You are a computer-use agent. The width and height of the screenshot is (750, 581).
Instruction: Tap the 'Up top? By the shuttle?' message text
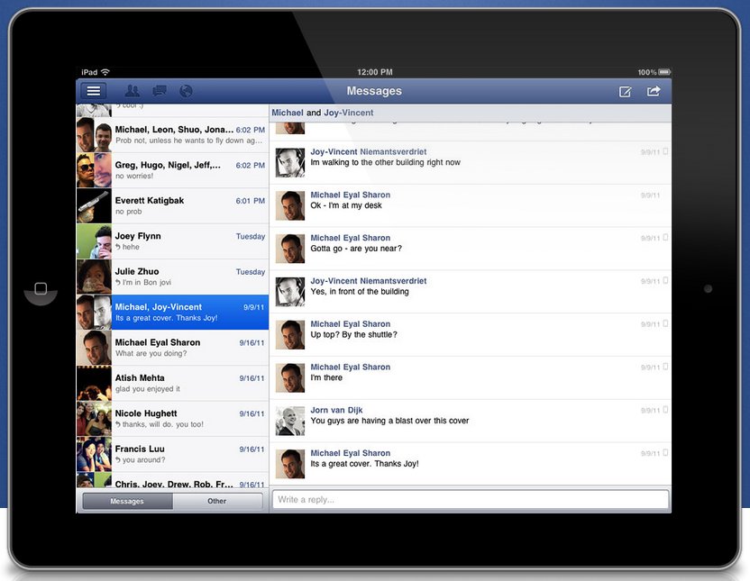(353, 334)
